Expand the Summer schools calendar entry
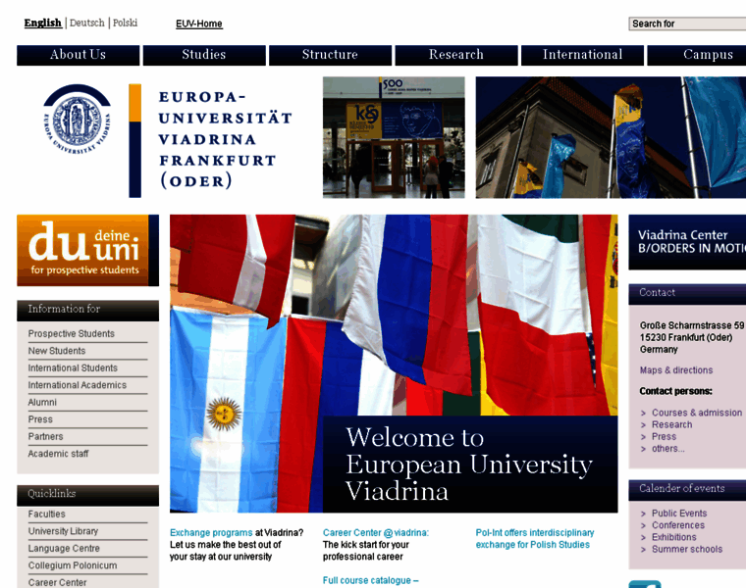746x588 pixels. click(686, 549)
